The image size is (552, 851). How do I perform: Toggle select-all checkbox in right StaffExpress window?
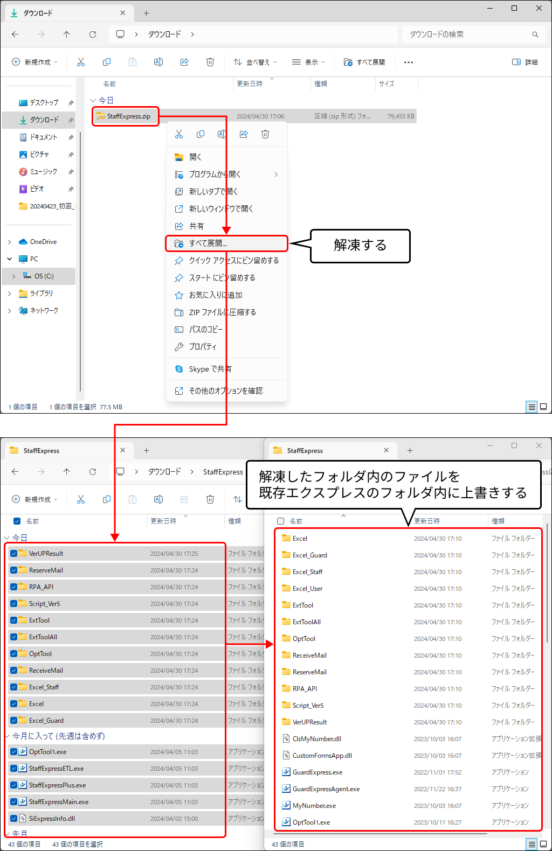(x=280, y=521)
